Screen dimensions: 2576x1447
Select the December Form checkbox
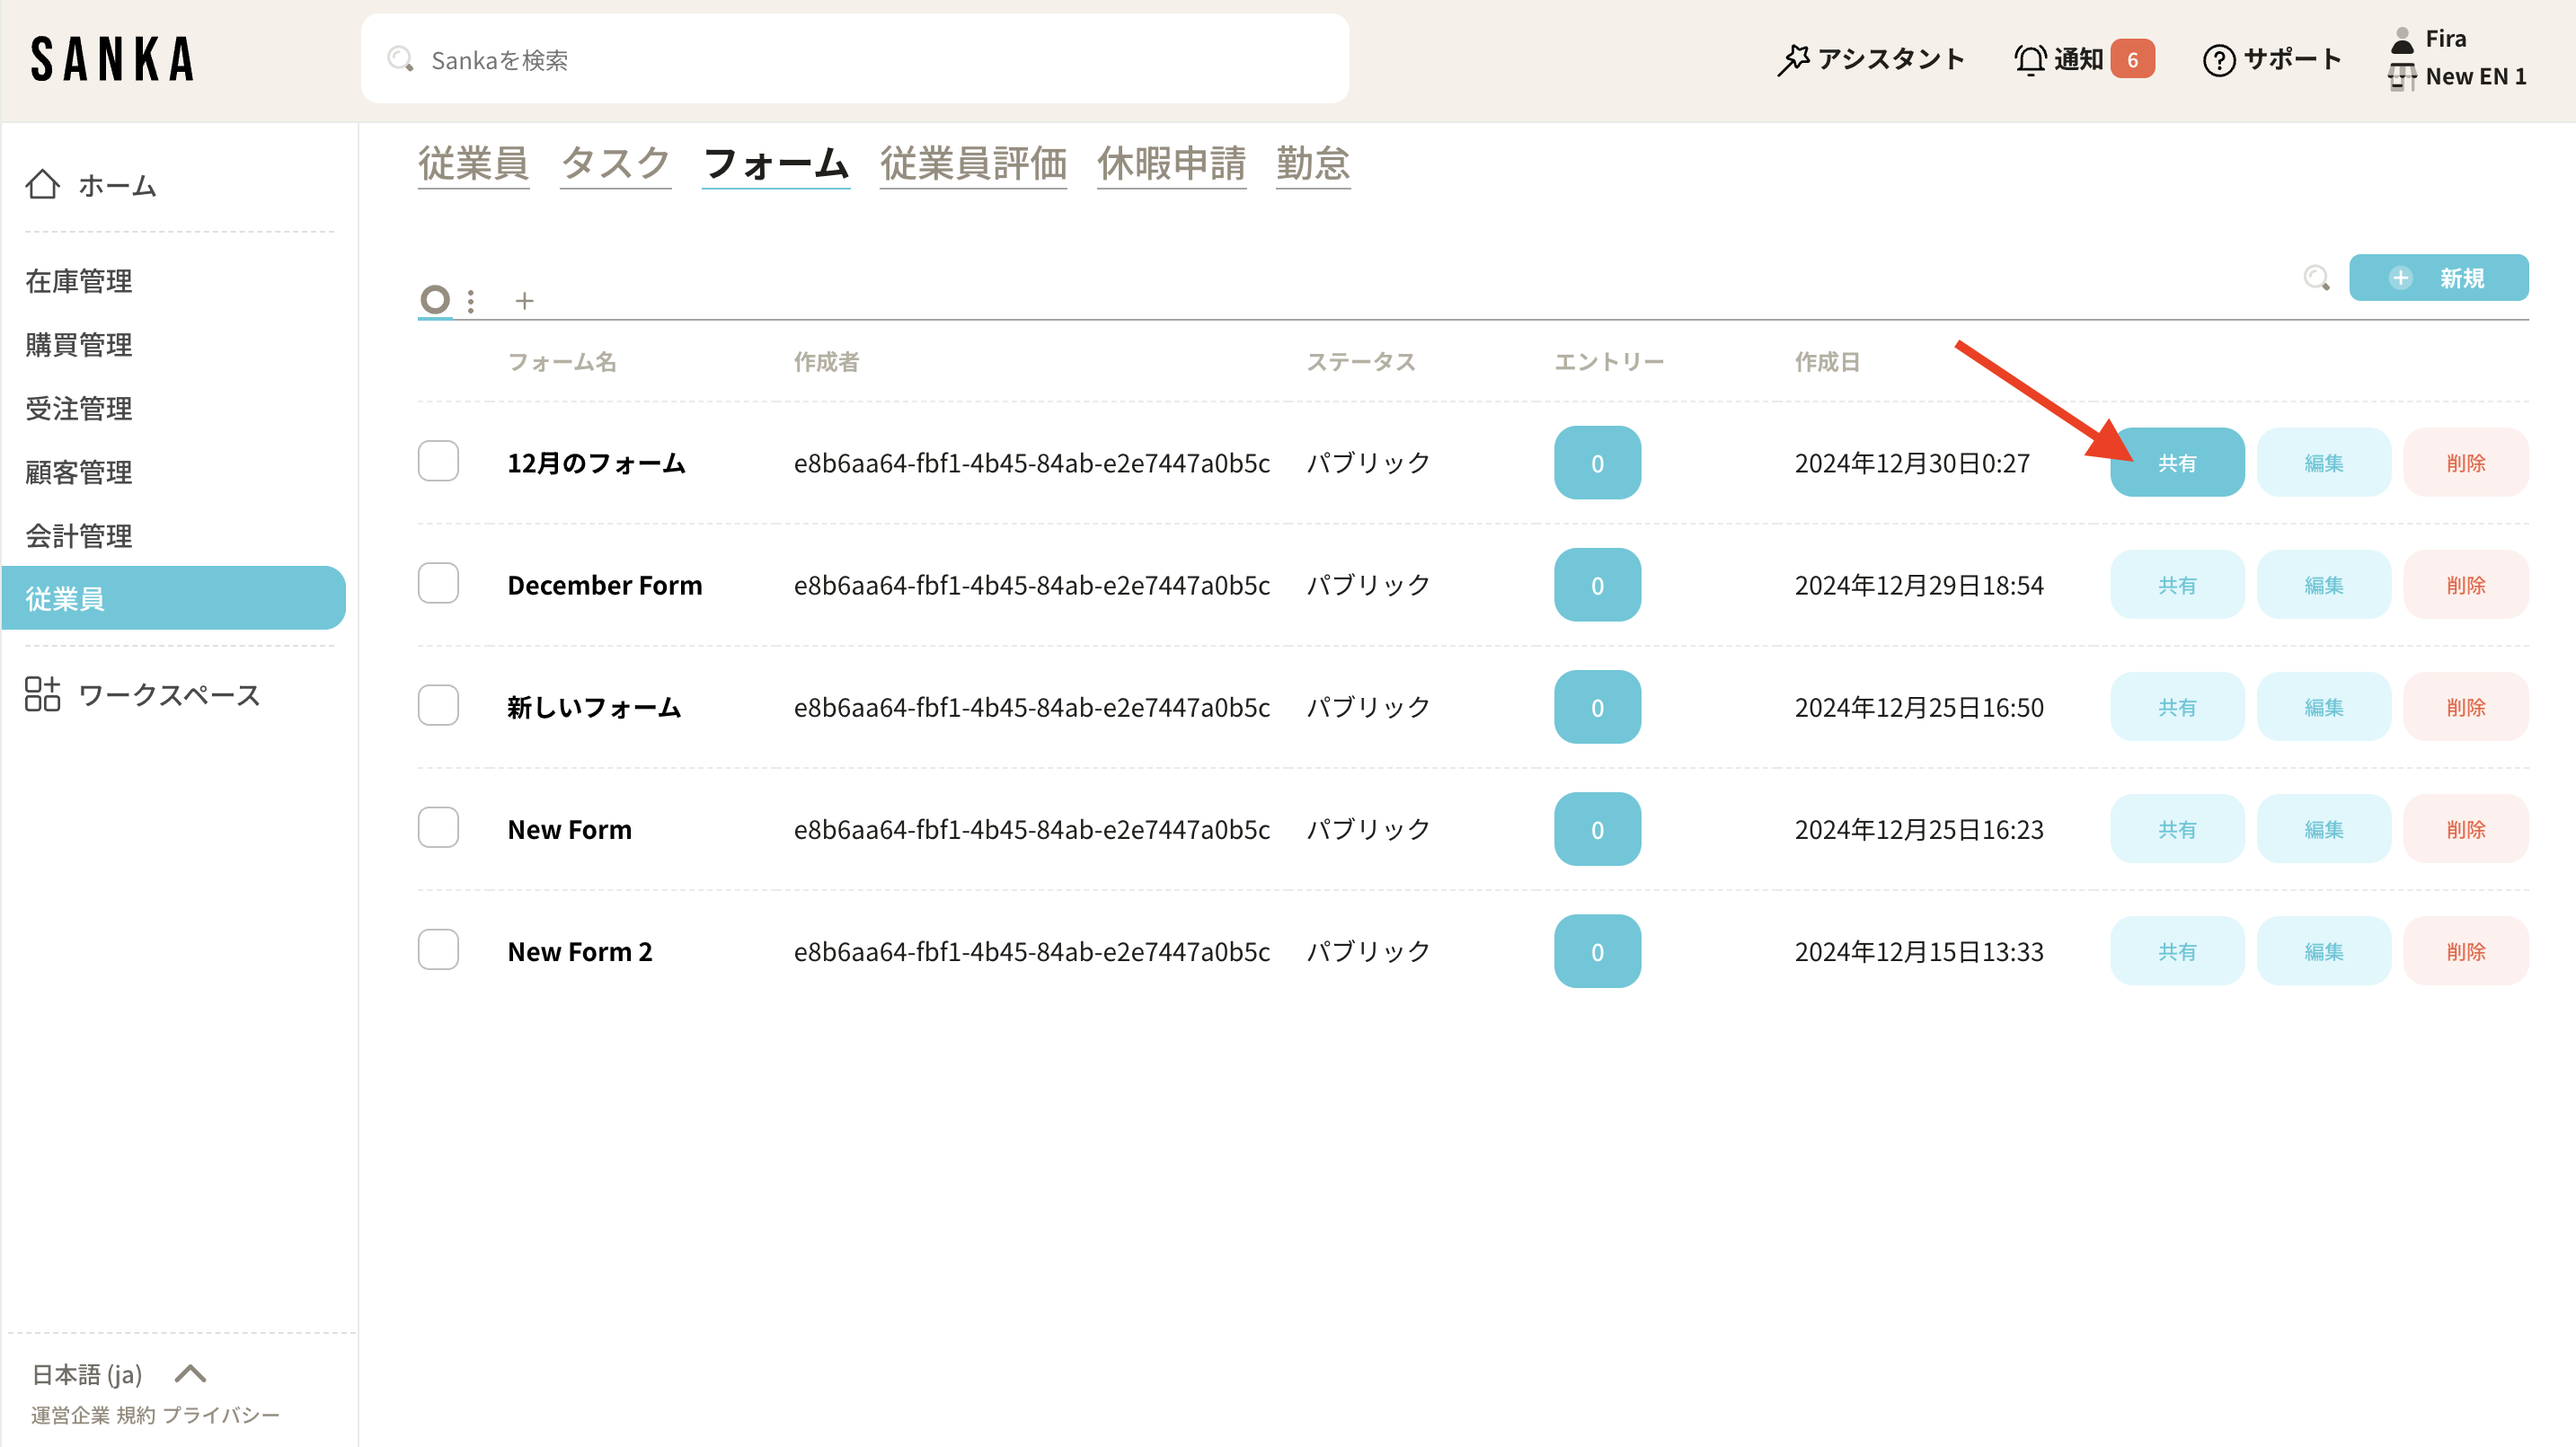tap(438, 583)
